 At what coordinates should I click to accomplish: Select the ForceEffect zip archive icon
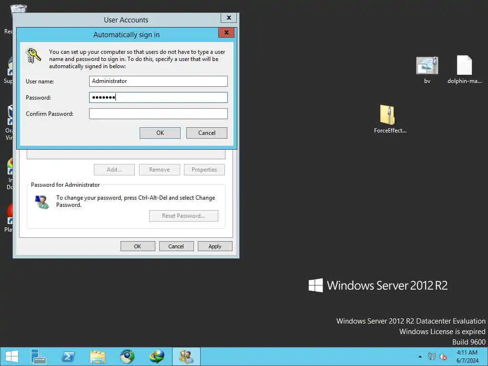tap(390, 119)
